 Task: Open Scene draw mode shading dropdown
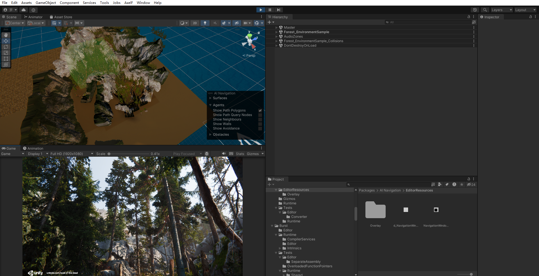click(x=184, y=23)
